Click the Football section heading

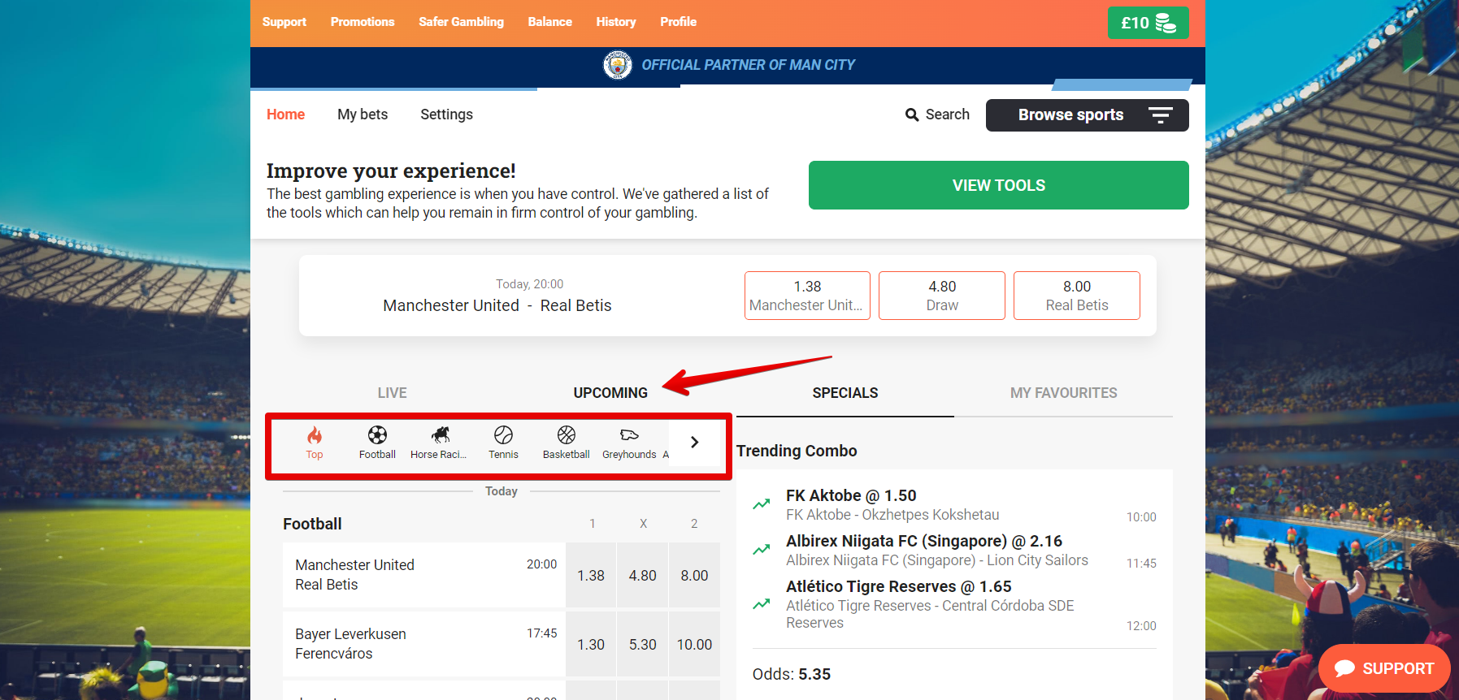312,524
